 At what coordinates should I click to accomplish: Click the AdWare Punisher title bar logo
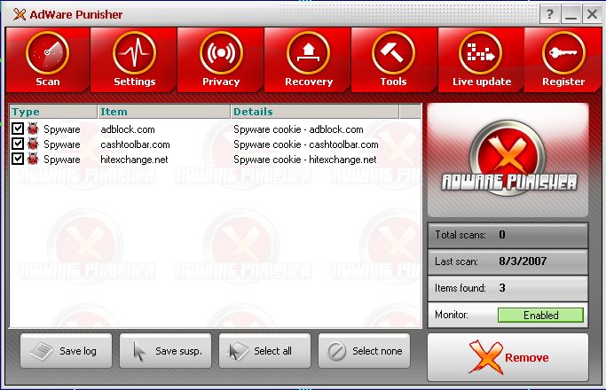[x=19, y=15]
